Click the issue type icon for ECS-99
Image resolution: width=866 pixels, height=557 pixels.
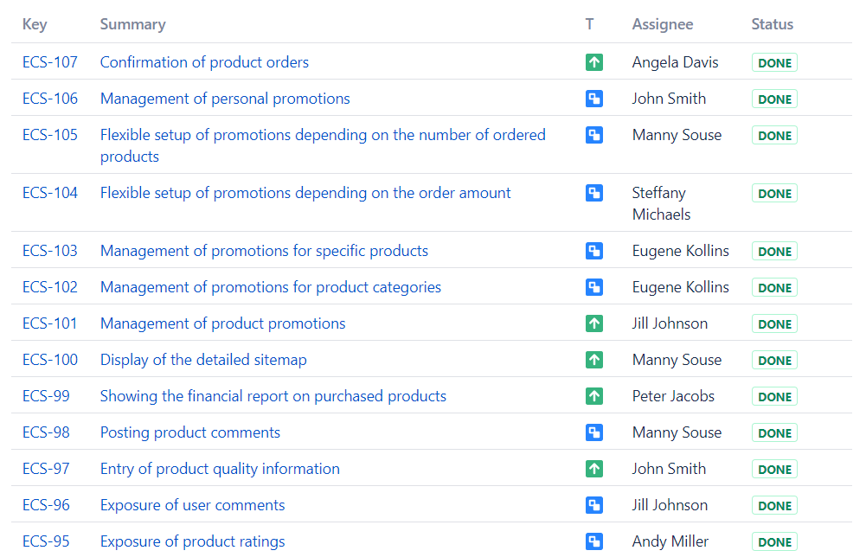coord(593,396)
